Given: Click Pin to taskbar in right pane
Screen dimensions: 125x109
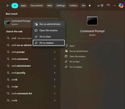Looking at the screenshot, I should [76, 67].
